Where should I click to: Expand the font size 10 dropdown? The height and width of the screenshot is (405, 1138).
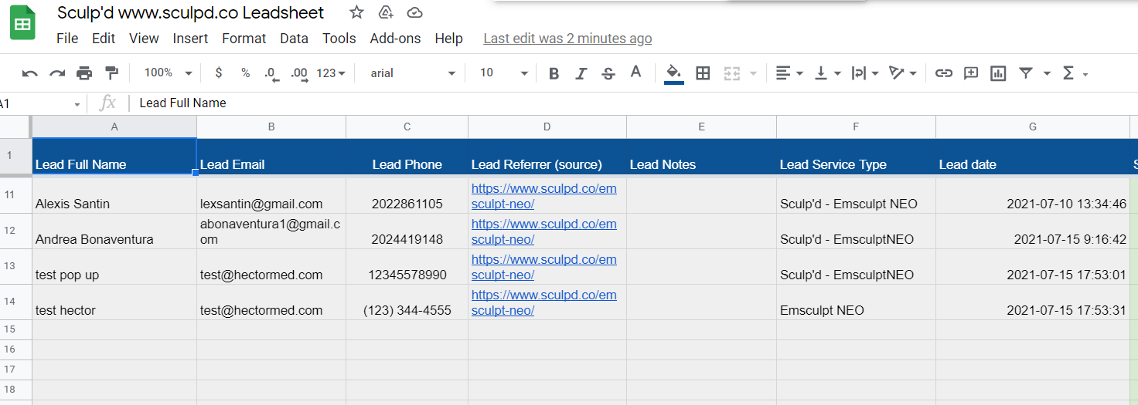[x=503, y=73]
